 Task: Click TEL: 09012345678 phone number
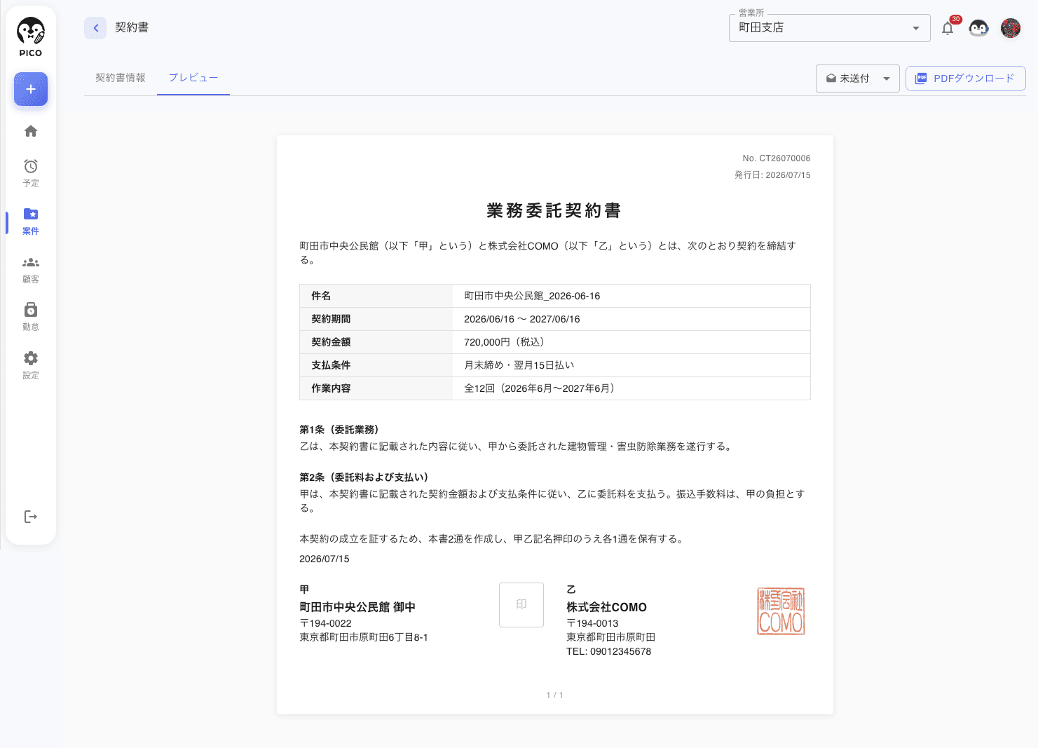[608, 651]
